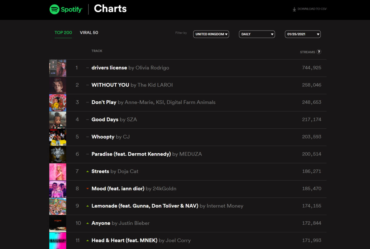The height and width of the screenshot is (249, 370).
Task: Open the drivers license album artwork
Action: pos(58,68)
